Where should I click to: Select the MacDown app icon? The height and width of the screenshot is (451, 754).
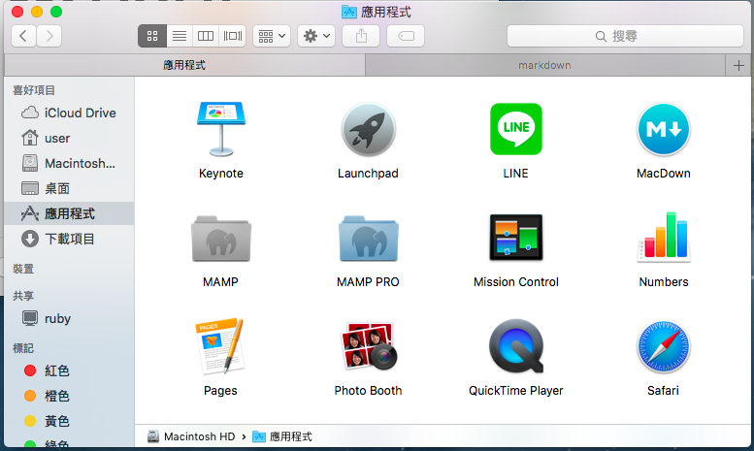click(664, 129)
